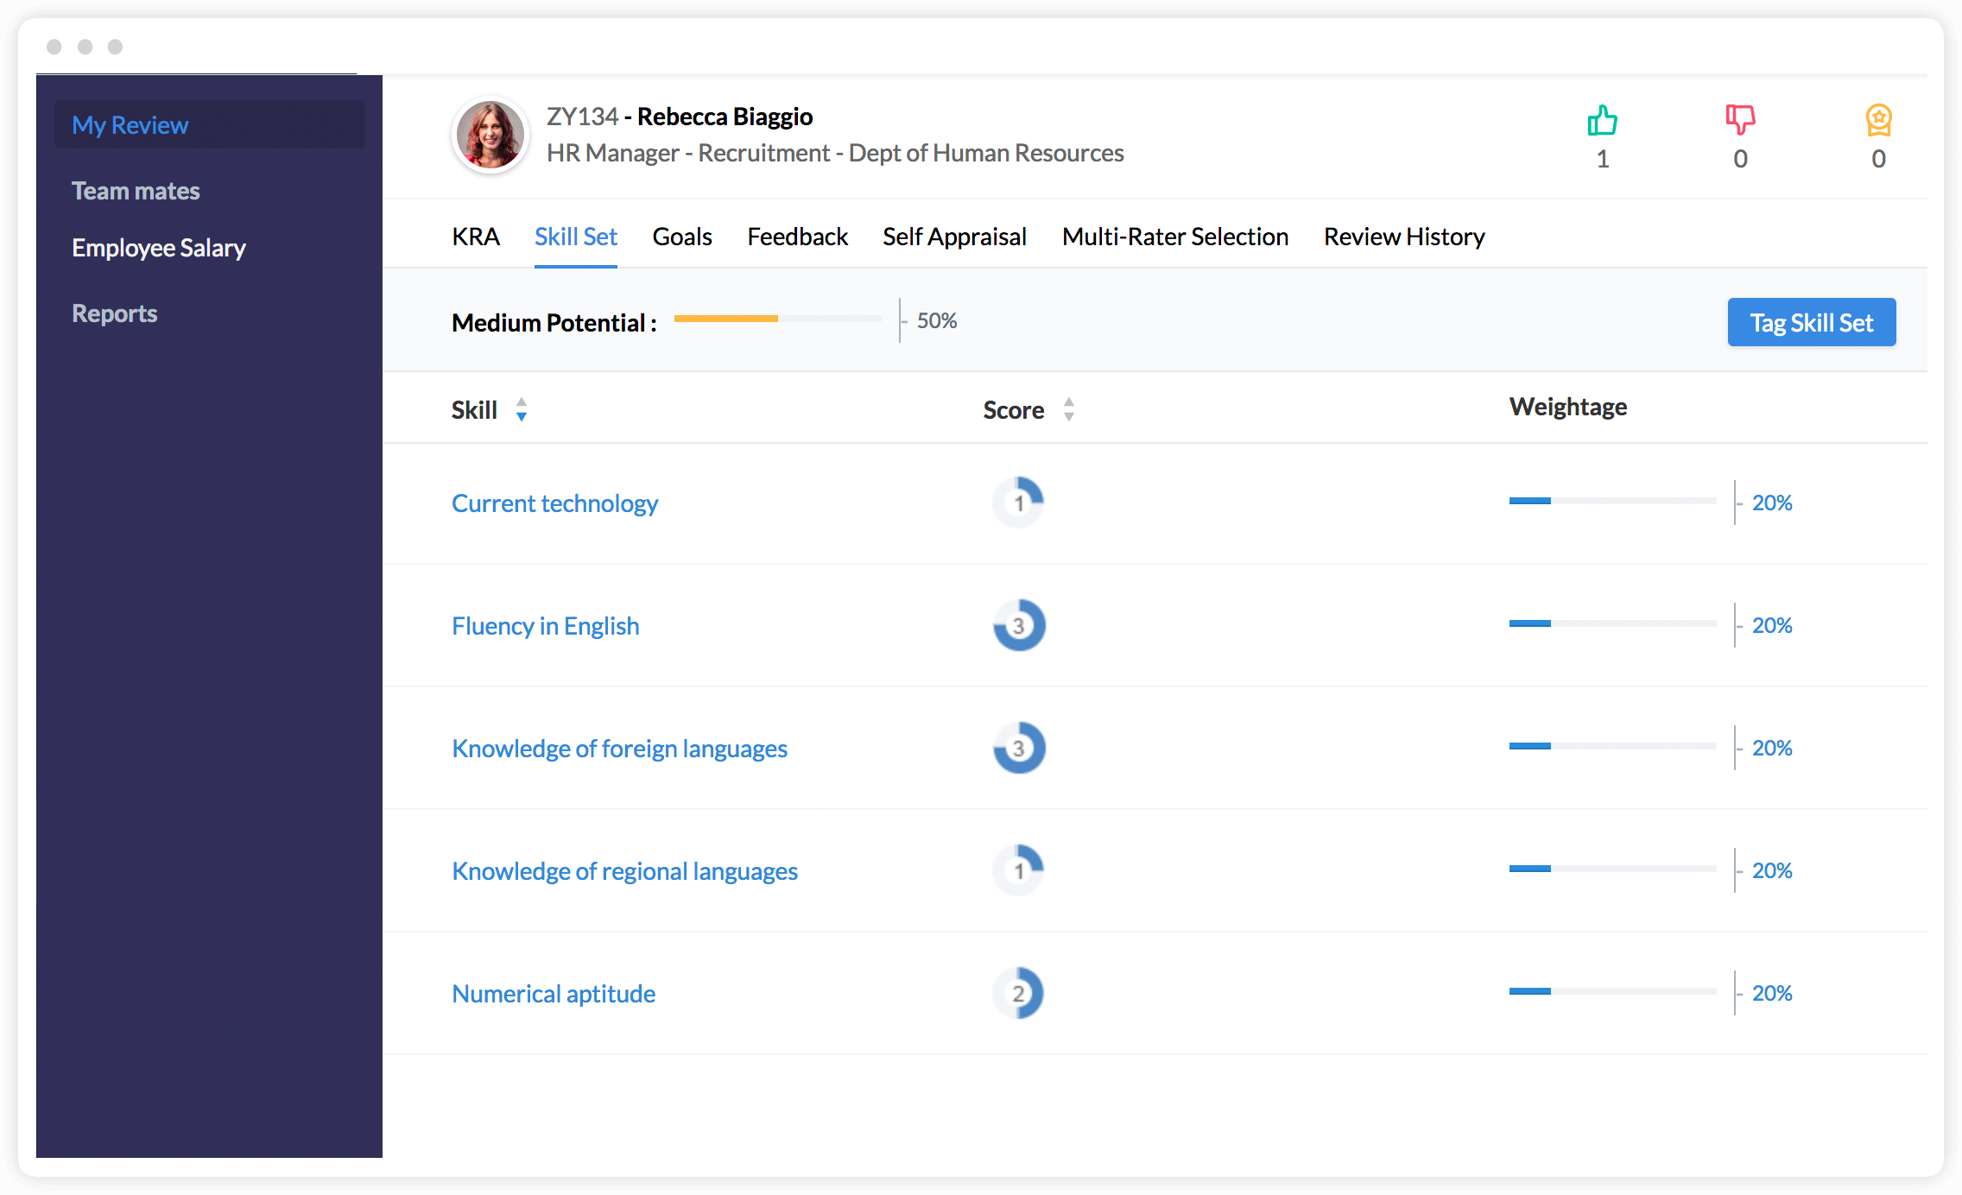This screenshot has height=1195, width=1962.
Task: Open Reports from the sidebar
Action: (115, 313)
